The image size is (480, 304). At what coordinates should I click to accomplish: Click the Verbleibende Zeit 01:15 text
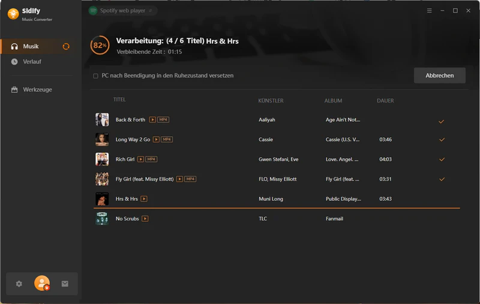coord(149,52)
